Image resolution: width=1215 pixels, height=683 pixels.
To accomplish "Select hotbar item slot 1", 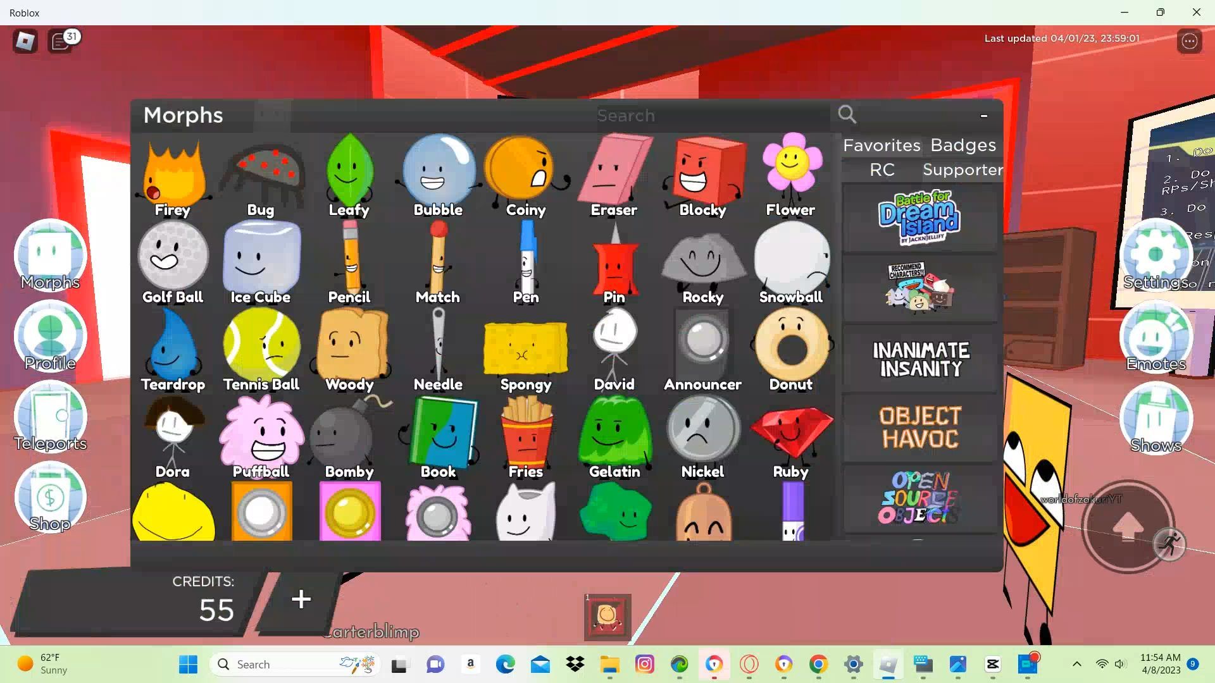I will tap(607, 617).
